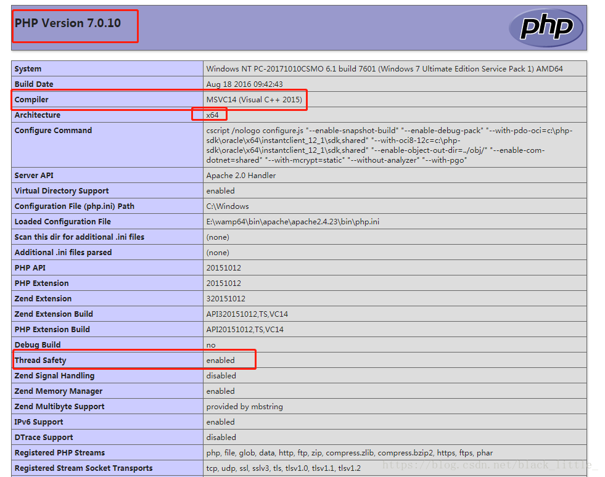Viewport: 605px width, 477px height.
Task: Select the 'MSVC14 (Visual C++ 2015)' value
Action: (254, 99)
